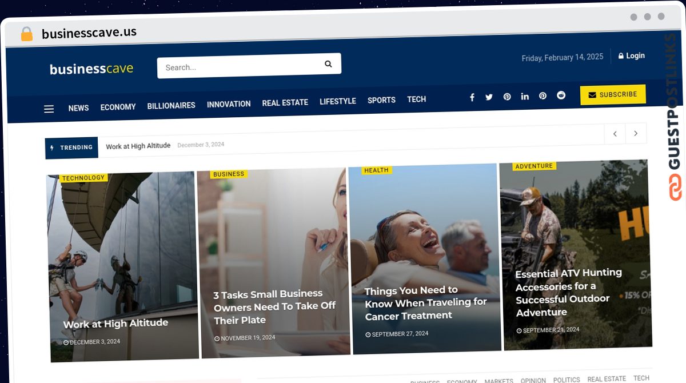The image size is (686, 383).
Task: Open the Real Estate menu item
Action: 285,103
